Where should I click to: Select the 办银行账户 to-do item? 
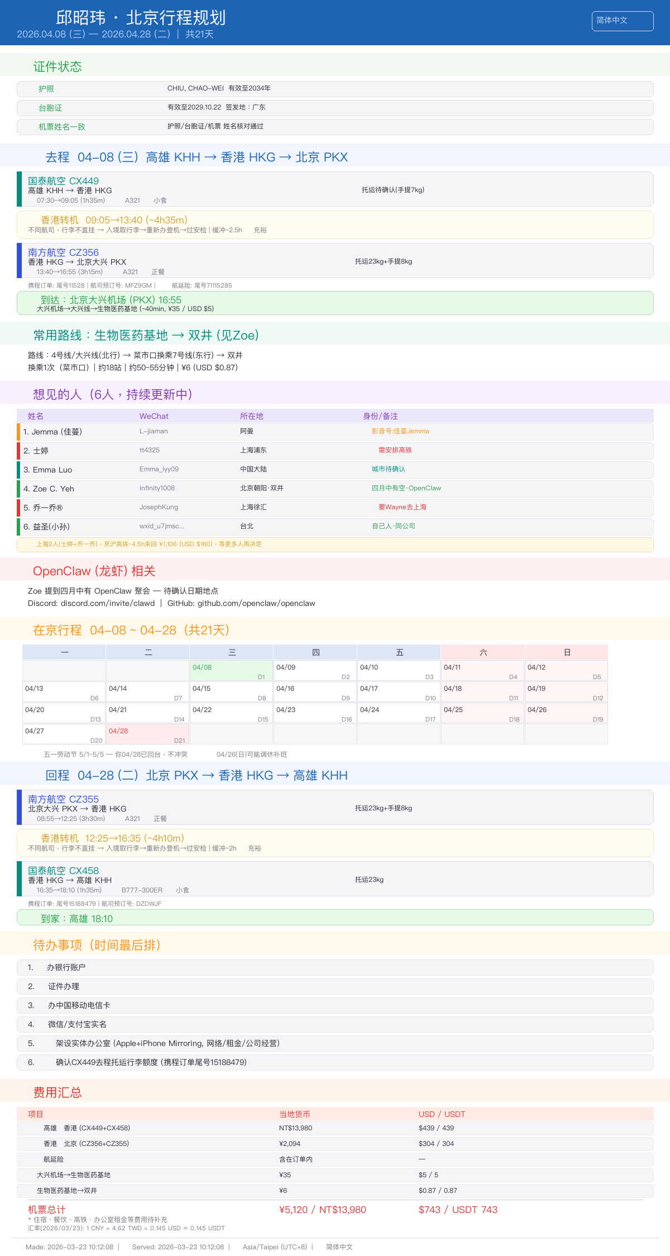(x=335, y=967)
